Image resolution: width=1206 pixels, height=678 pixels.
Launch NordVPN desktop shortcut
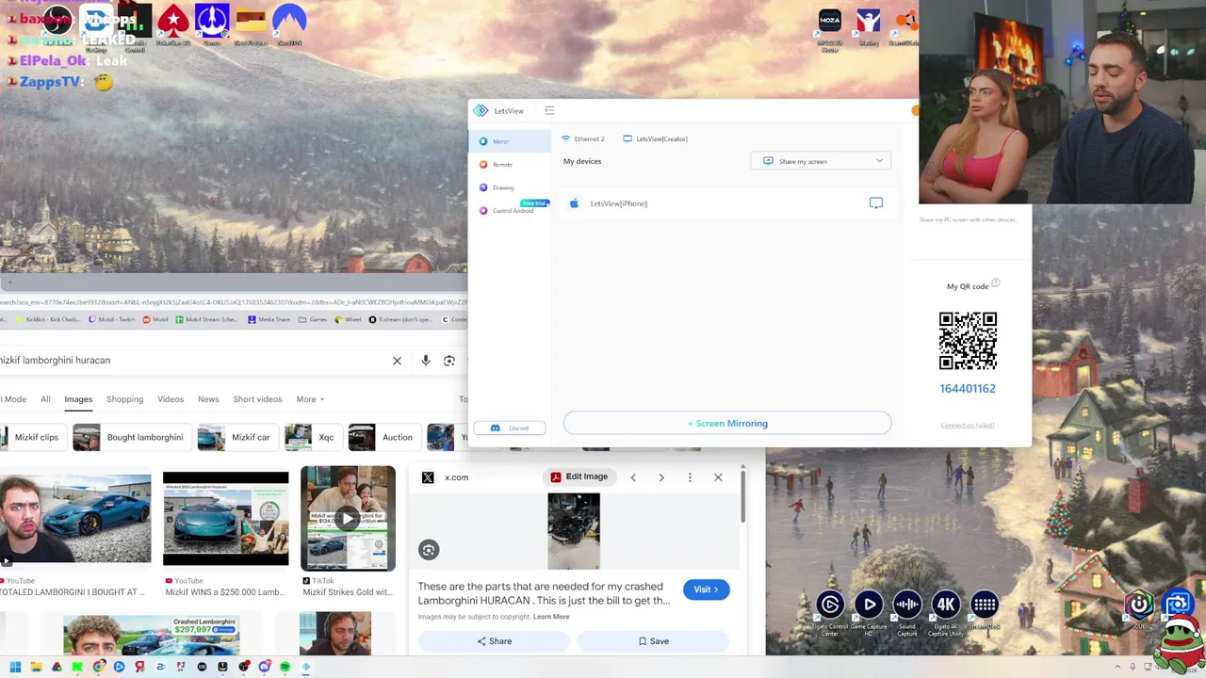(289, 25)
